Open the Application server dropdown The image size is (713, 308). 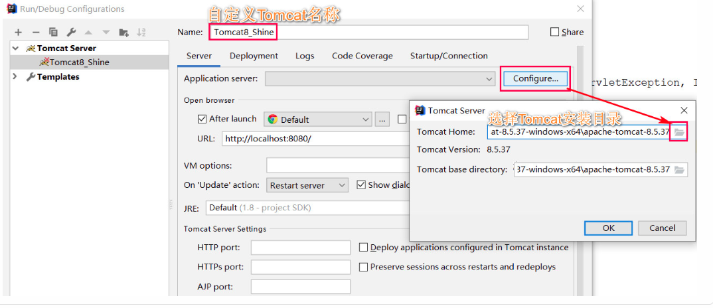pyautogui.click(x=380, y=79)
